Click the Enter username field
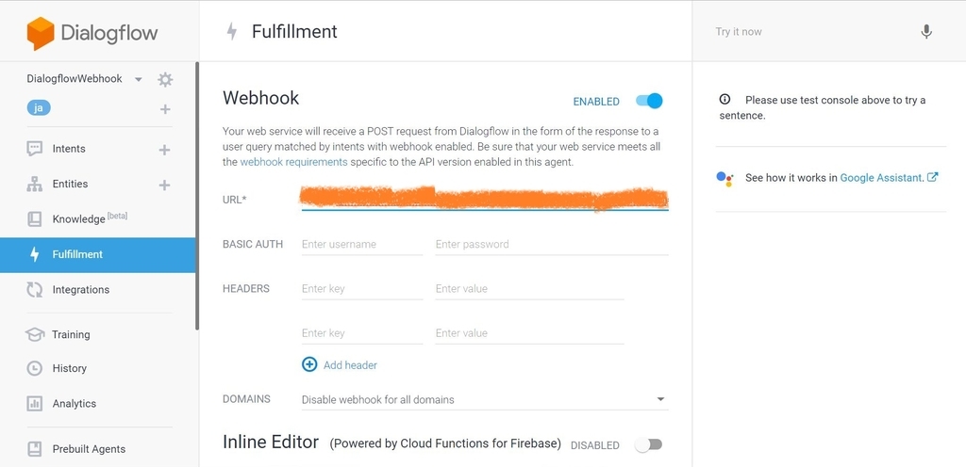Image resolution: width=966 pixels, height=467 pixels. click(361, 244)
